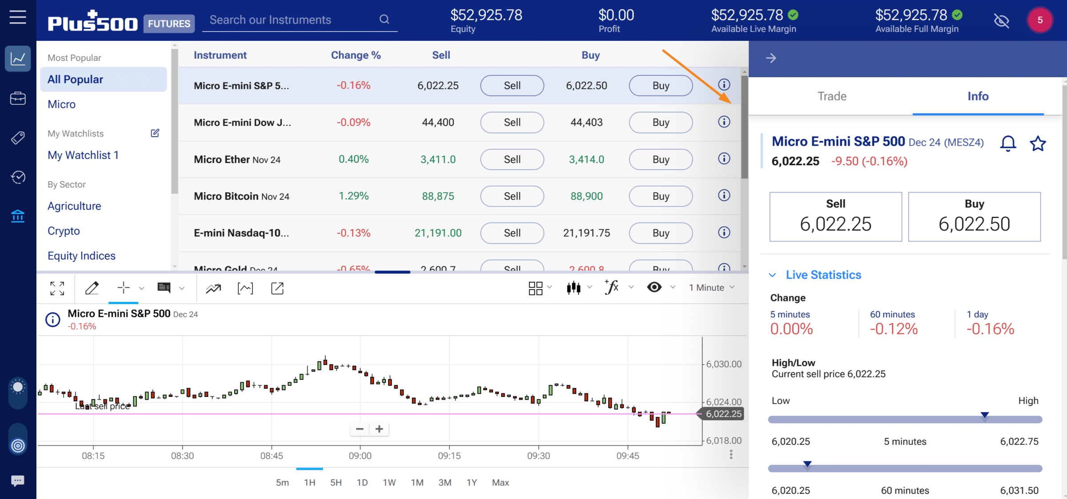This screenshot has width=1067, height=499.
Task: Sell Micro E-mini S&P in list
Action: point(512,86)
